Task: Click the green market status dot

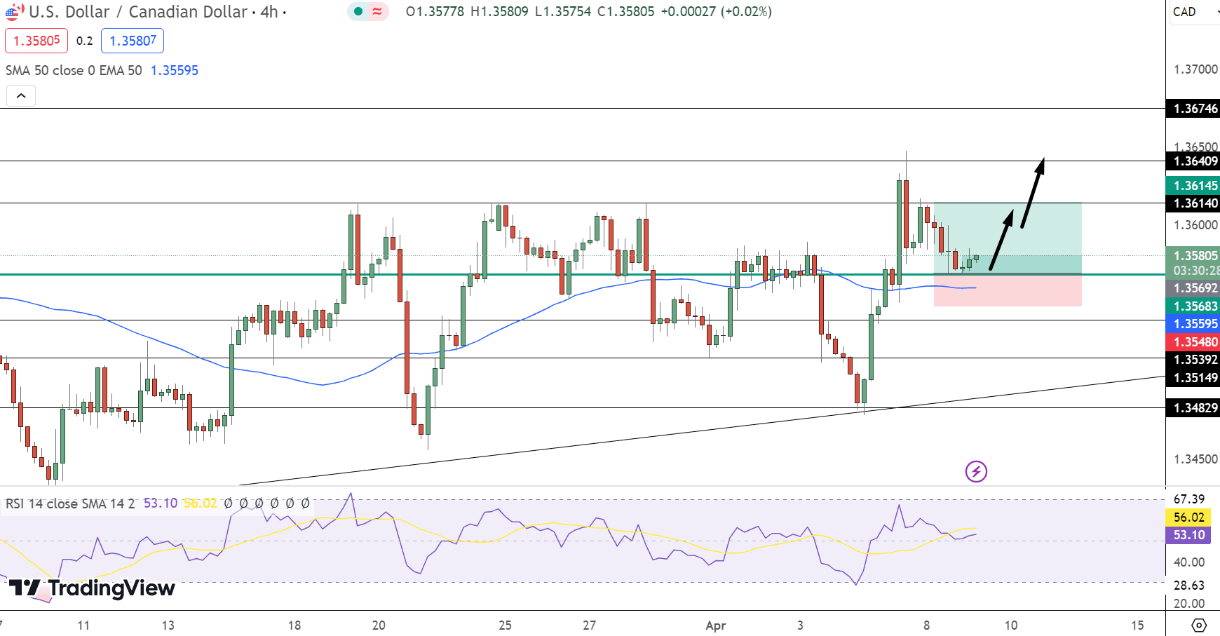Action: coord(358,11)
